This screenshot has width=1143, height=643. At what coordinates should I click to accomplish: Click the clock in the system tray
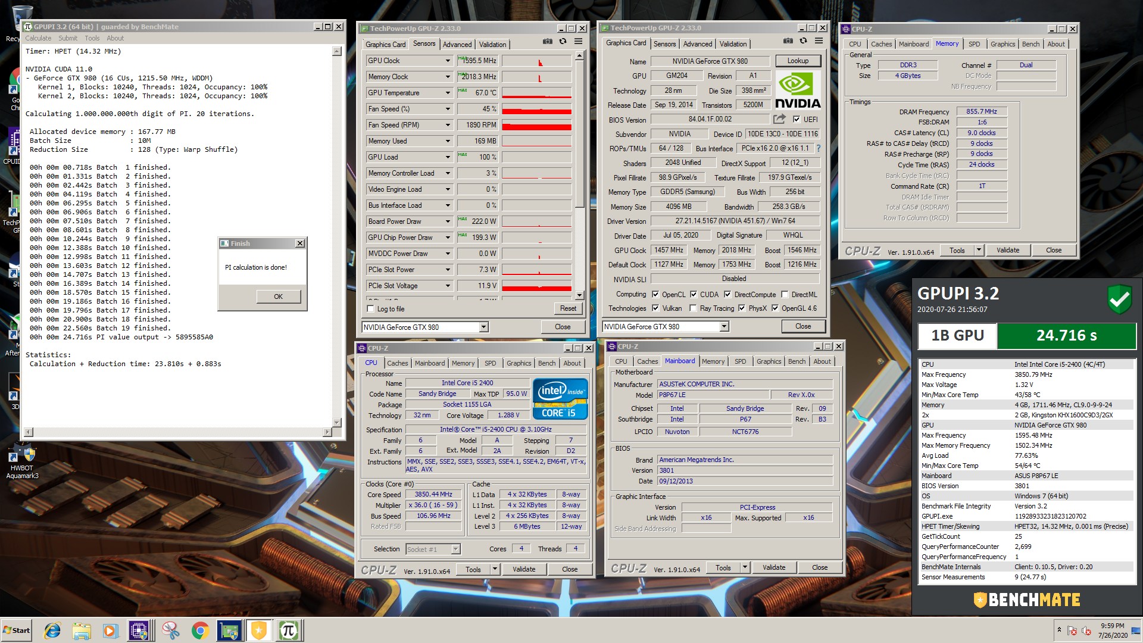(x=1112, y=630)
